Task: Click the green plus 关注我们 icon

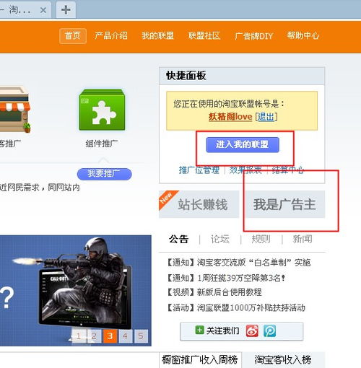Action: click(x=199, y=330)
